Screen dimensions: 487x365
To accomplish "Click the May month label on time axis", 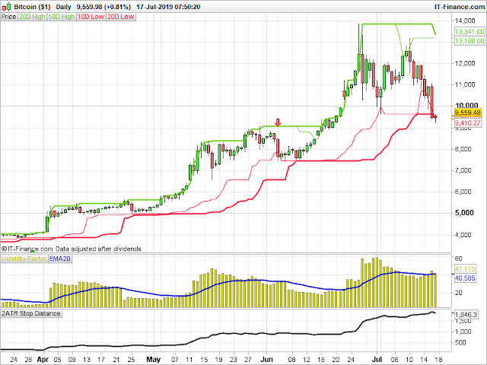I will click(154, 360).
